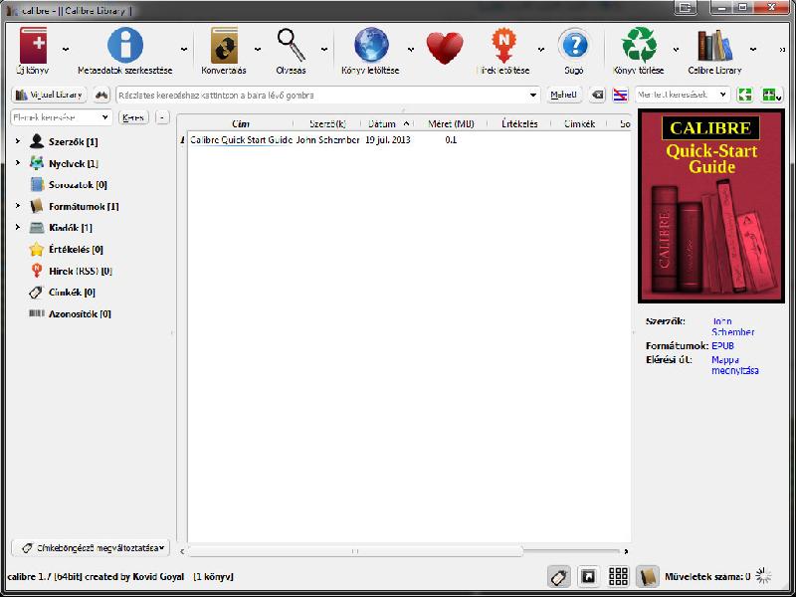Open dropdown arrow next to Metaadatok szerkesztése
This screenshot has height=597, width=796.
[184, 49]
